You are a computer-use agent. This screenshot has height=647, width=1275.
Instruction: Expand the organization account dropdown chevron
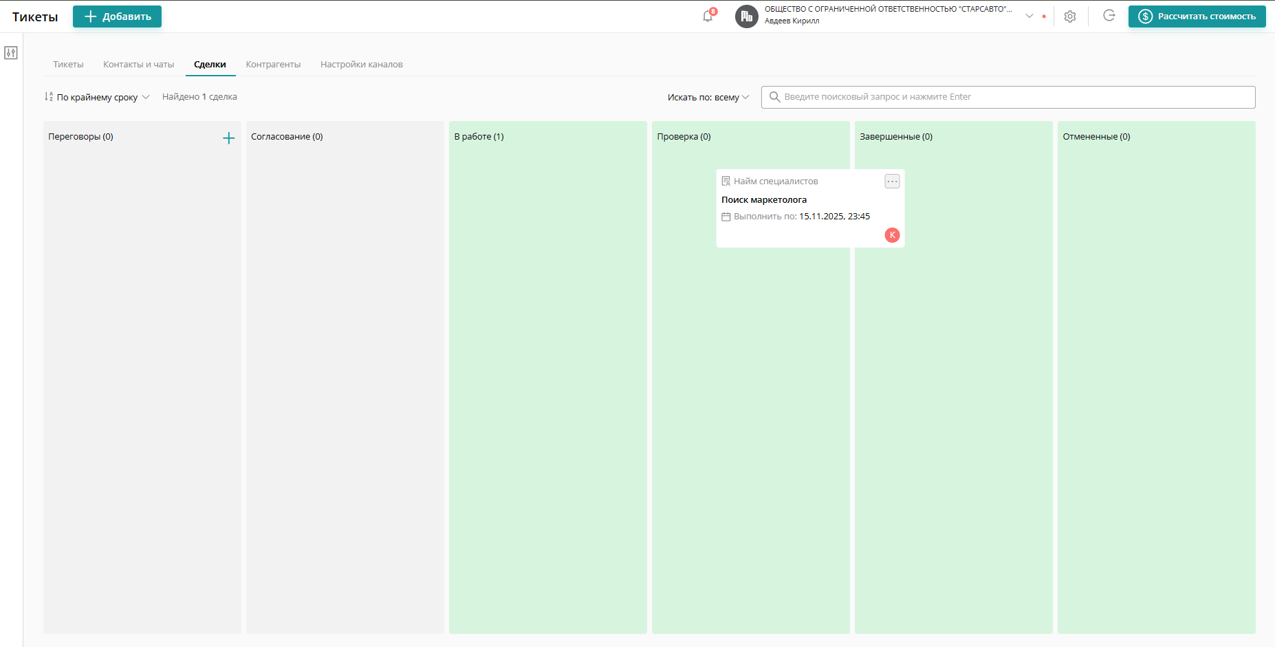tap(1029, 16)
